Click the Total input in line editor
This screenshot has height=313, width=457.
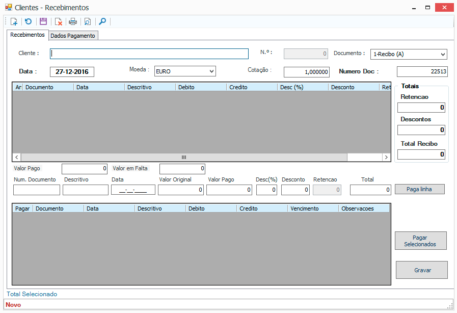[x=370, y=190]
